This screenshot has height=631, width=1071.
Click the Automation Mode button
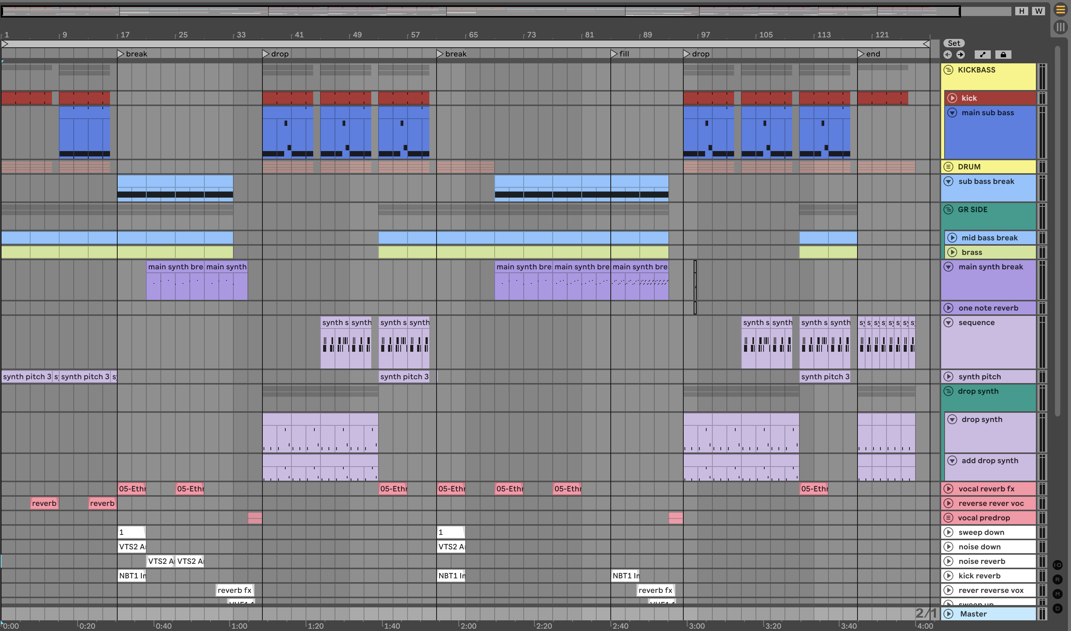pos(982,55)
